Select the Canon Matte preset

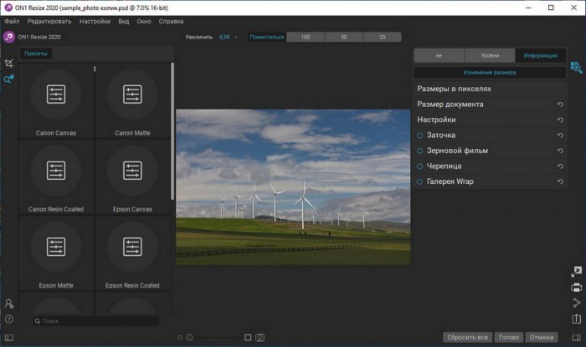click(x=132, y=101)
